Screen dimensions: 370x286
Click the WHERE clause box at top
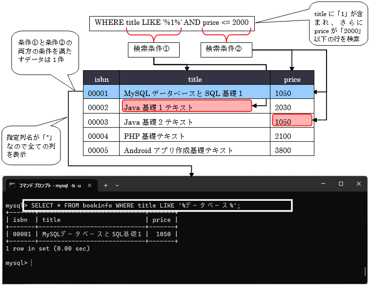click(x=171, y=22)
